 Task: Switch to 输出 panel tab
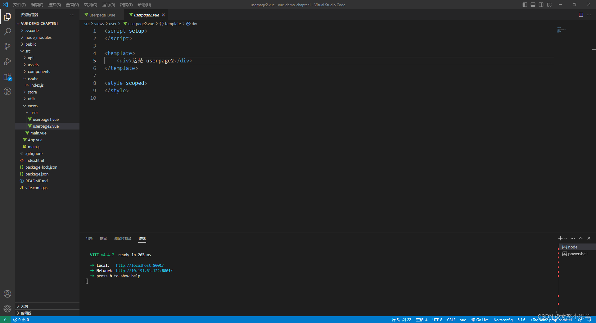pos(103,239)
